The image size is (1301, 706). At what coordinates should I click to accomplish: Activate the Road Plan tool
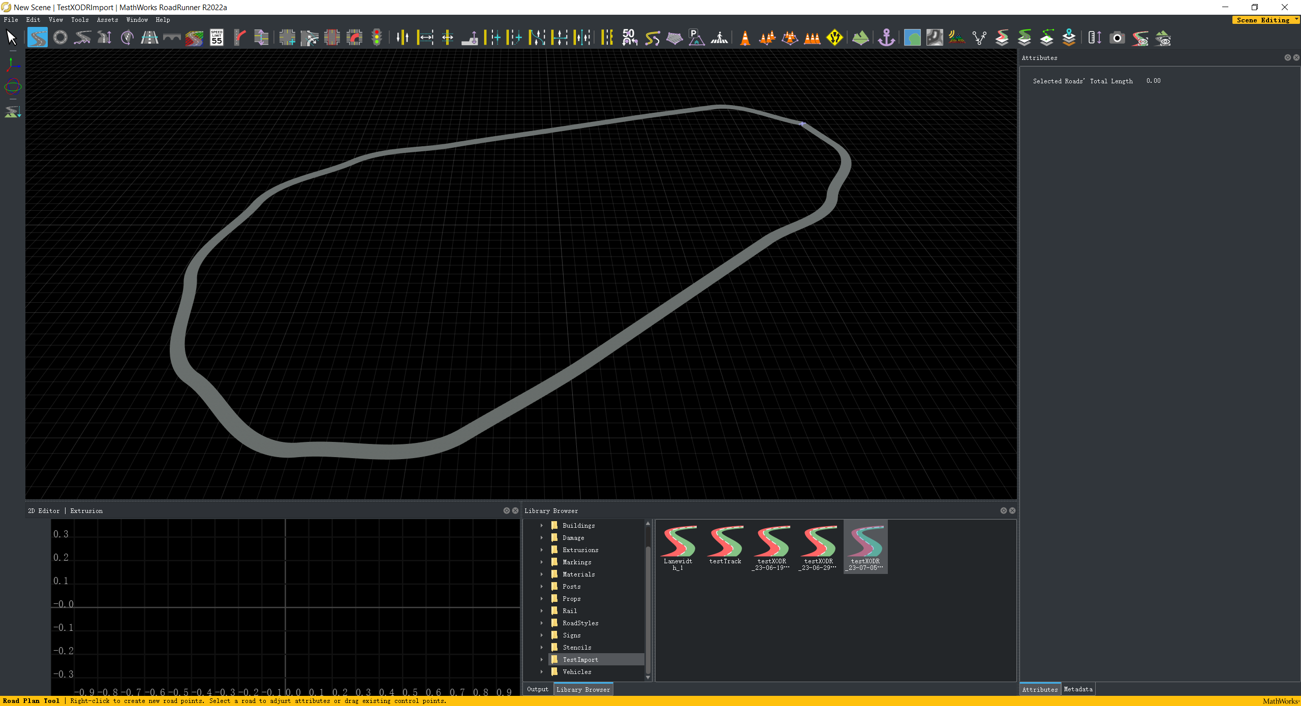pos(37,38)
